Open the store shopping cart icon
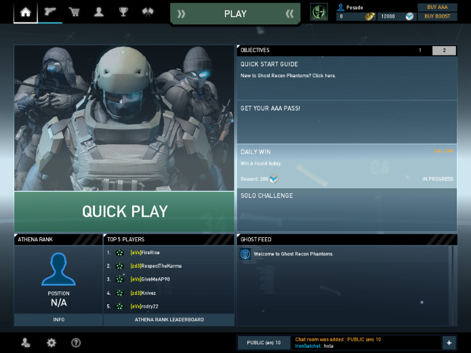471x353 pixels. point(75,12)
